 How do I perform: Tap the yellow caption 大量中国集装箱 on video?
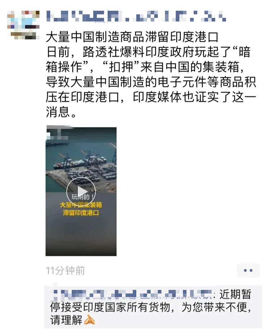pyautogui.click(x=81, y=205)
